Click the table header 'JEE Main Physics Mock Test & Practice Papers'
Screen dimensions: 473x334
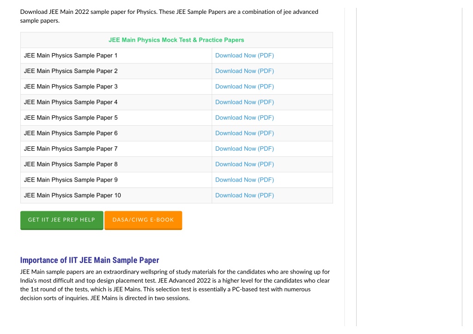click(x=176, y=40)
